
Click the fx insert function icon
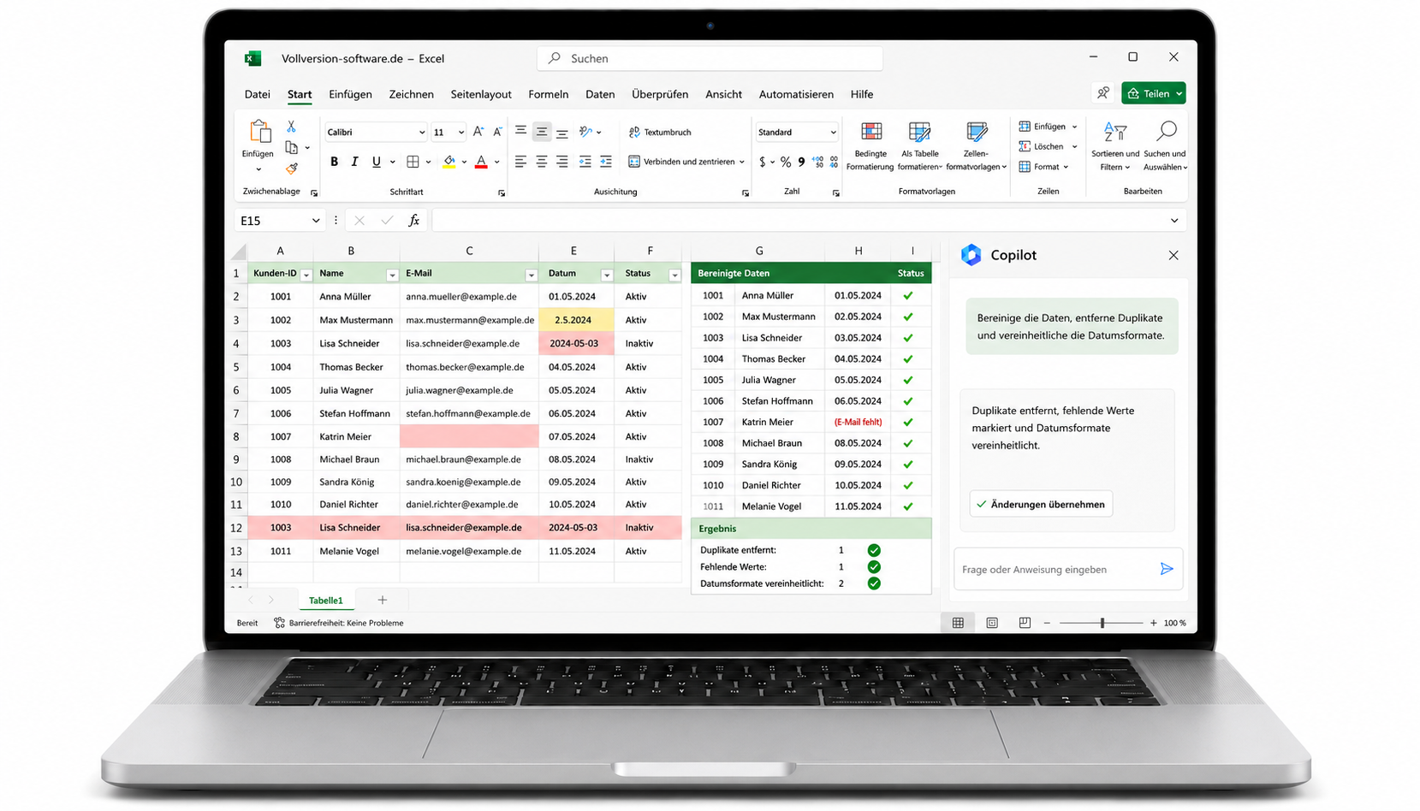(x=413, y=221)
